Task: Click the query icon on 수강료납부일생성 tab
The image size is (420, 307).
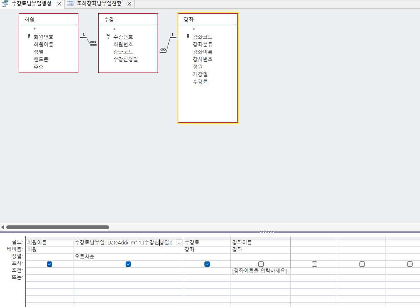Action: (5, 4)
